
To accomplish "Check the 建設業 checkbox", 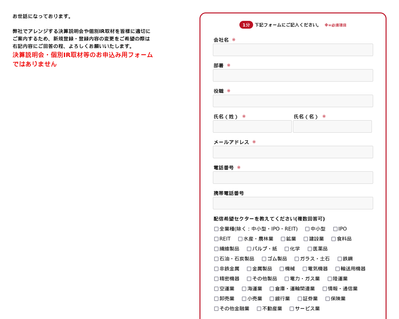I will click(x=306, y=239).
